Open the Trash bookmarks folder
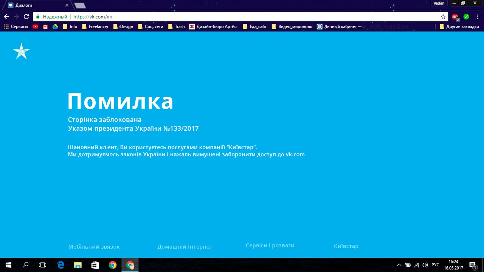Viewport: 484px width, 272px height. point(177,26)
